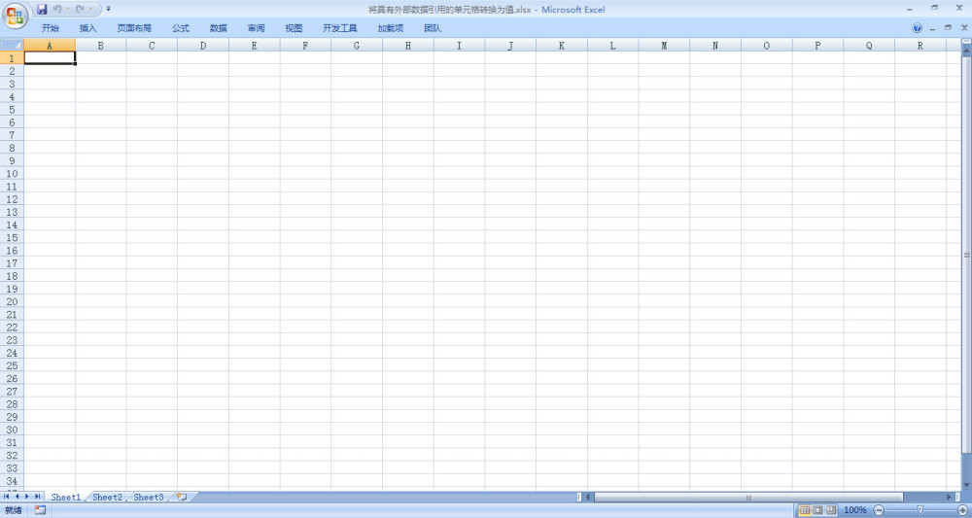Image resolution: width=972 pixels, height=518 pixels.
Task: Click the vertical scrollbar down arrow
Action: click(x=966, y=484)
